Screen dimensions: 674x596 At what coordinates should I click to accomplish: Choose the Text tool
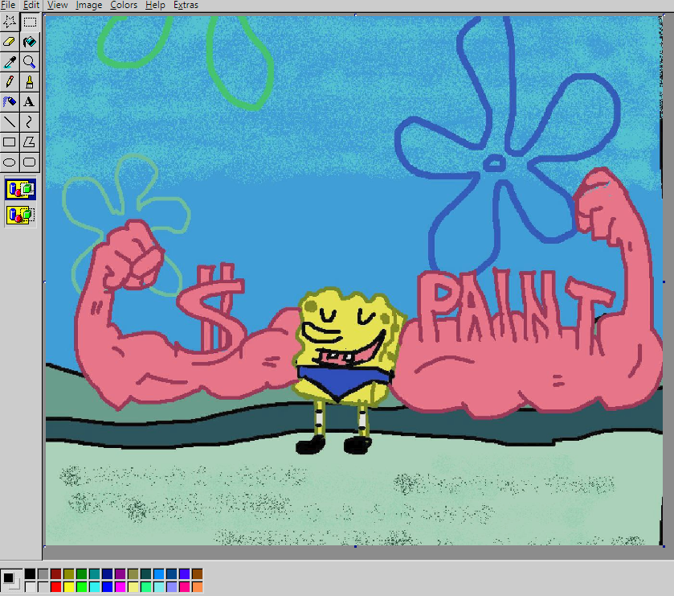pyautogui.click(x=29, y=101)
